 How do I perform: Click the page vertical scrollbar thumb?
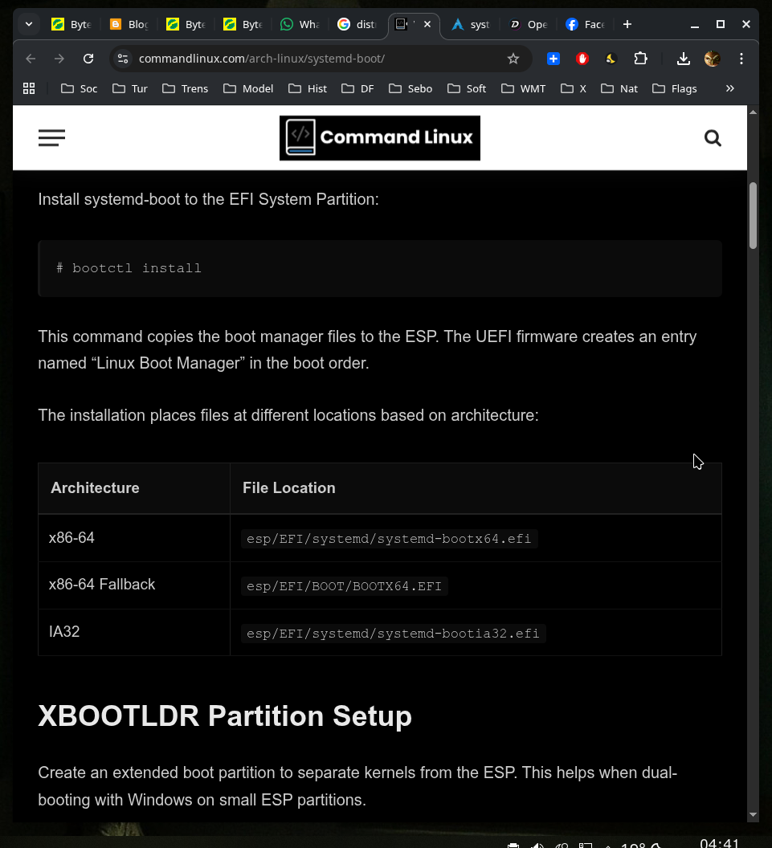(753, 215)
